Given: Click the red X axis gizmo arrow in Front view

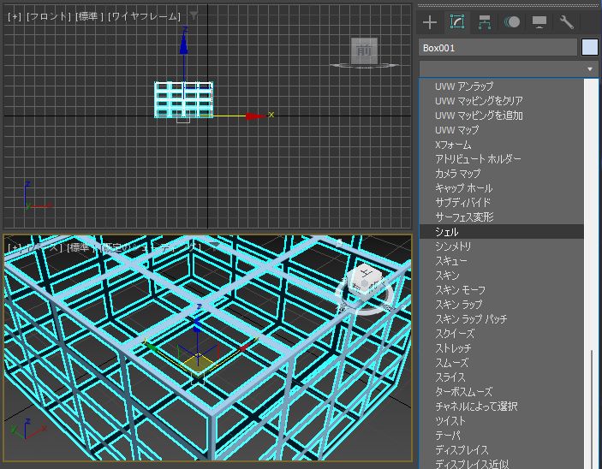Looking at the screenshot, I should click(255, 116).
